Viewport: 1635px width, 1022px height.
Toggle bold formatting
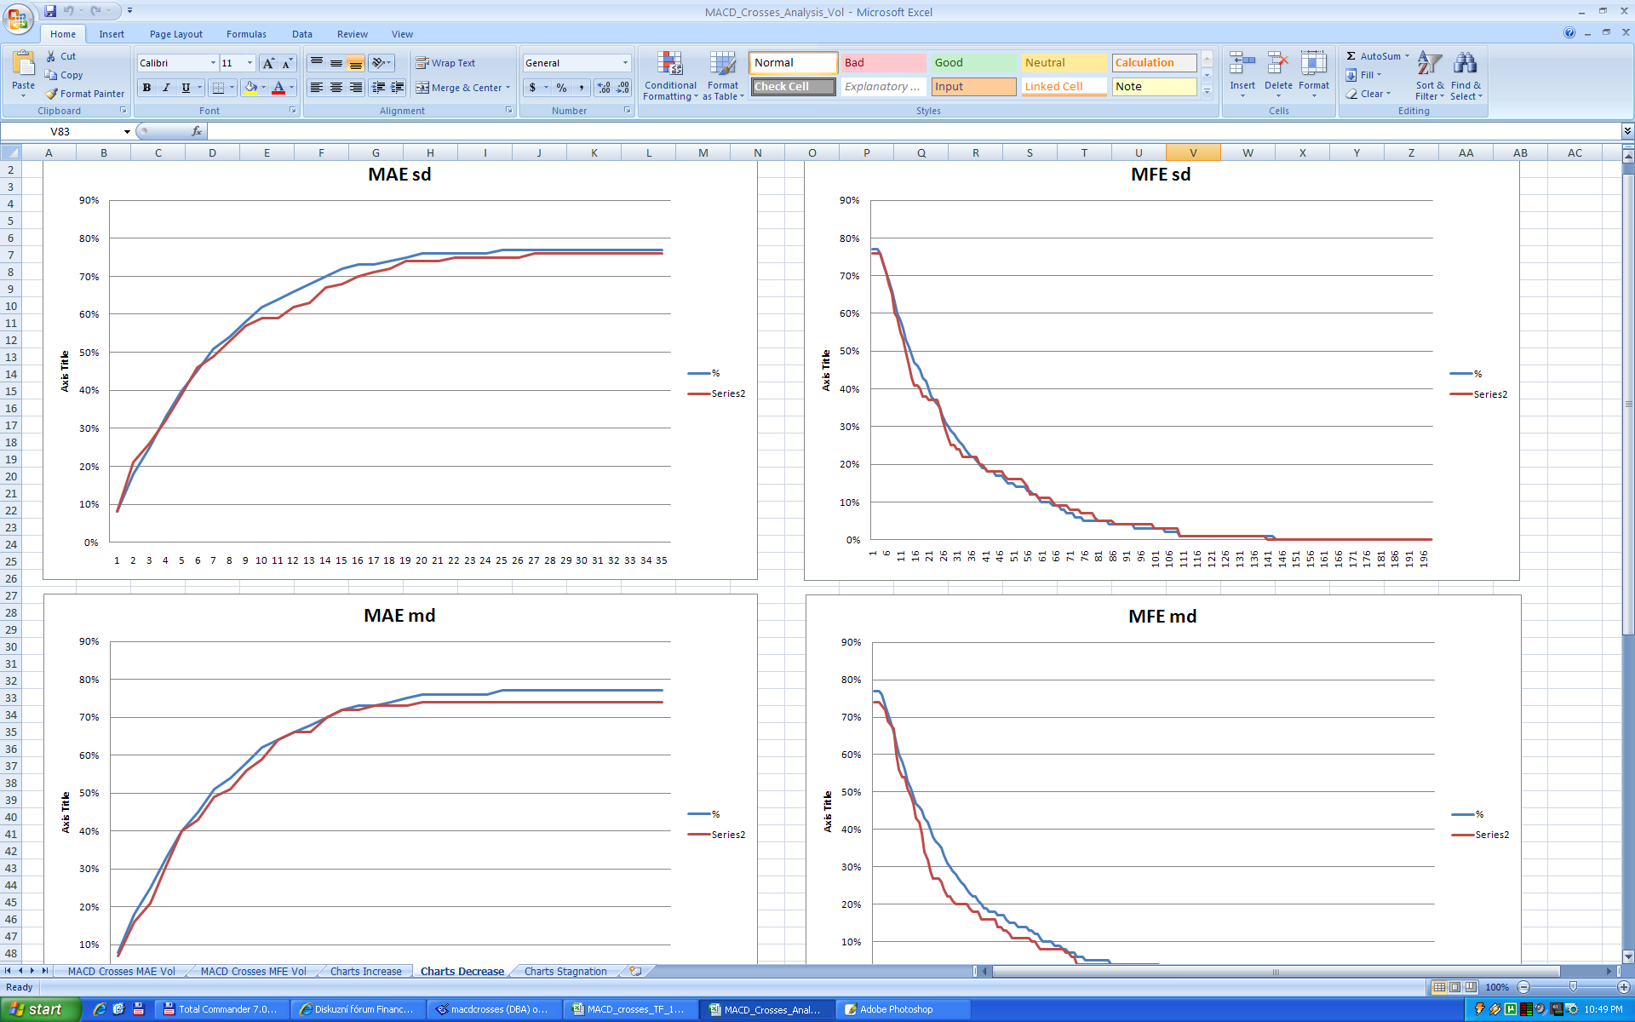point(147,88)
